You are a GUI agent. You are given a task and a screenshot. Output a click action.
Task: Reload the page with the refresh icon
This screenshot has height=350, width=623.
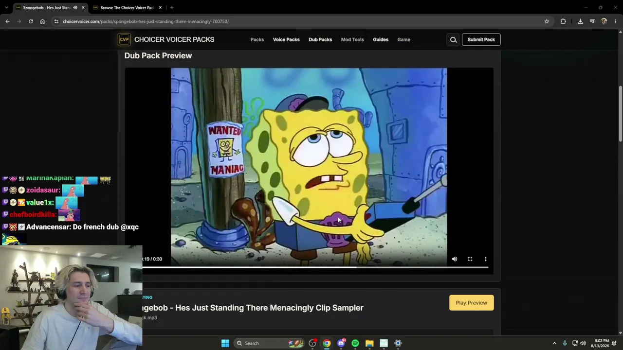[31, 21]
